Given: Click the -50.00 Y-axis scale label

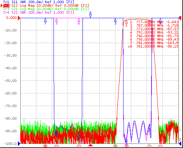Looking at the screenshot, I should (x=10, y=81).
